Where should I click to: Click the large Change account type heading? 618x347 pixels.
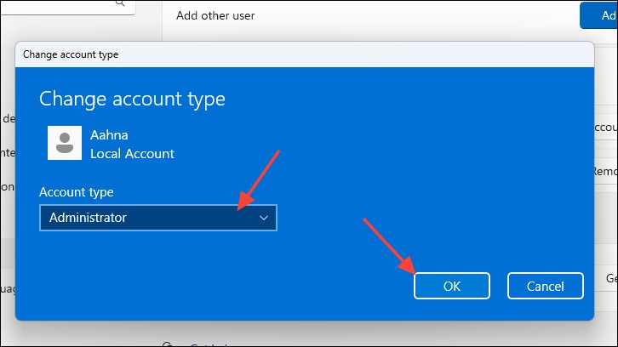[x=132, y=99]
